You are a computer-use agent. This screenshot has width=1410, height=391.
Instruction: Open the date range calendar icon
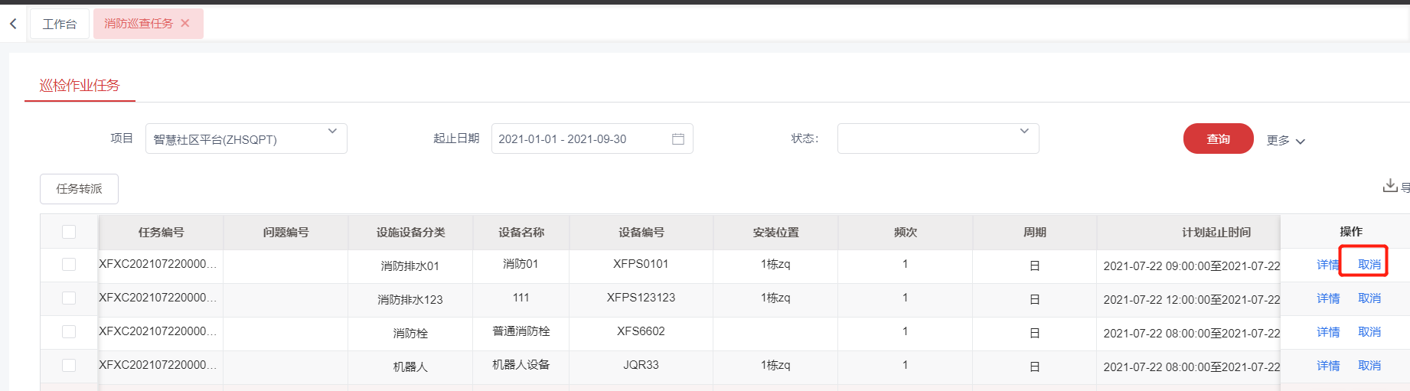(677, 139)
